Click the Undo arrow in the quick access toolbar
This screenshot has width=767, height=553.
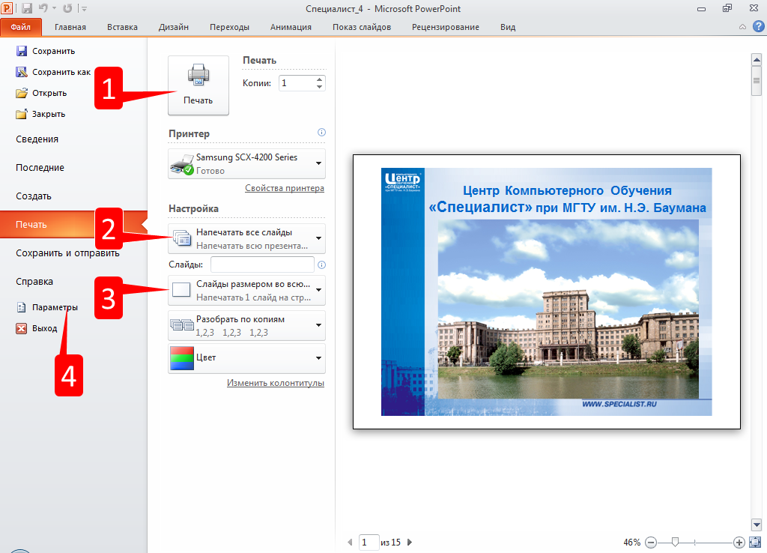43,9
